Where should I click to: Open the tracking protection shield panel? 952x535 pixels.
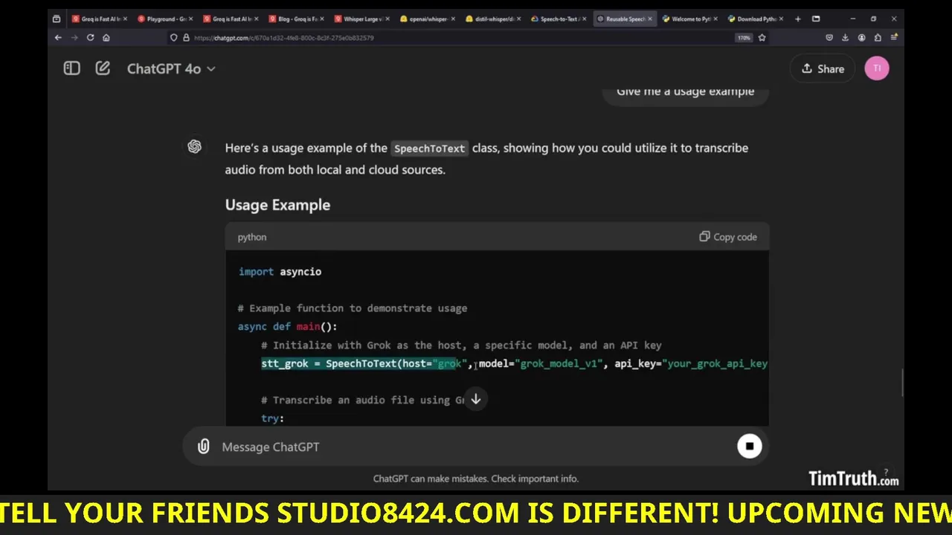click(x=174, y=38)
